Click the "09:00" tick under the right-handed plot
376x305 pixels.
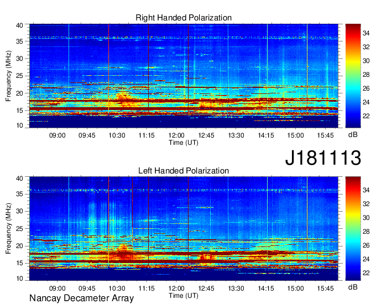click(x=58, y=135)
